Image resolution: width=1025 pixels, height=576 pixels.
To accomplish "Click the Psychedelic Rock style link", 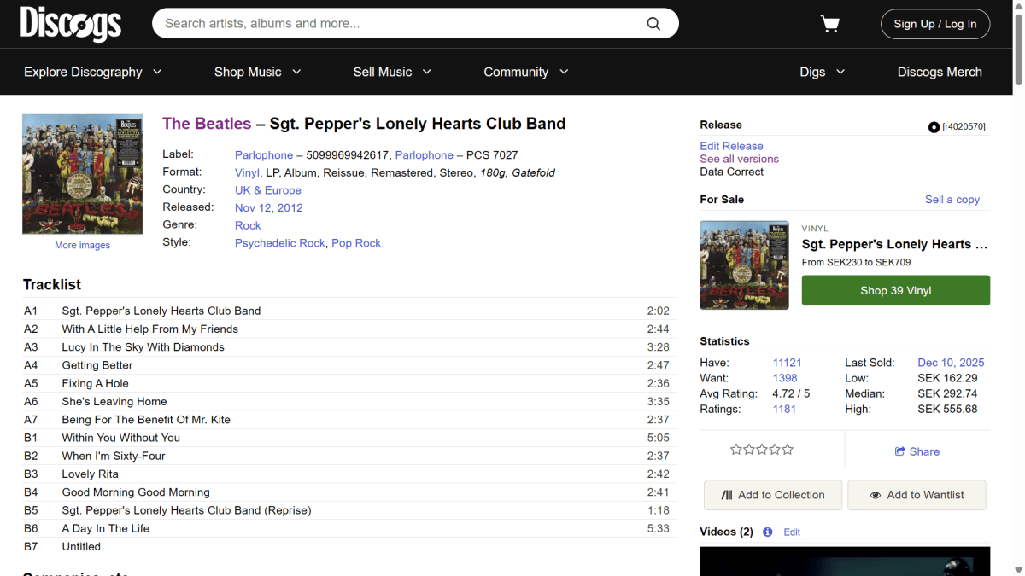I will click(x=280, y=243).
